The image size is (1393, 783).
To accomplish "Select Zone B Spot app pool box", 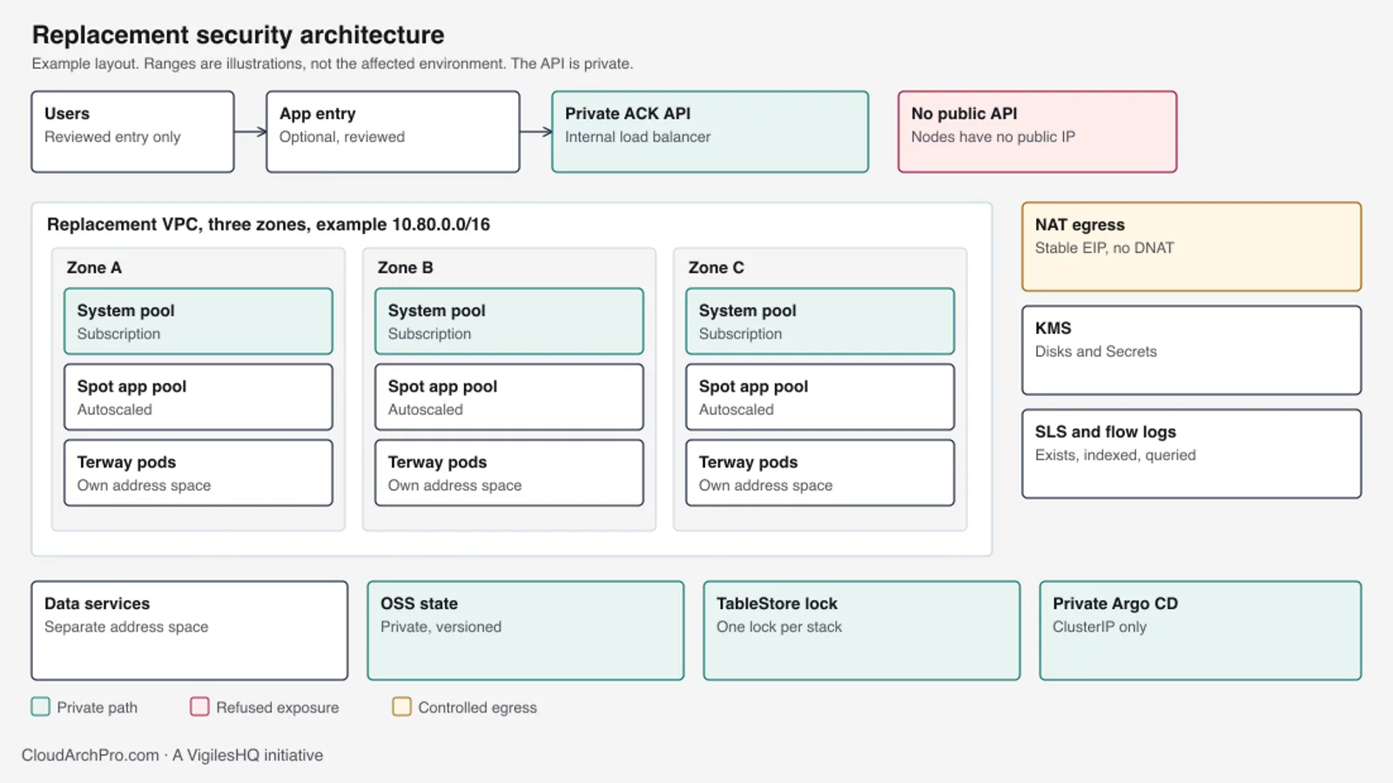I will [x=509, y=397].
